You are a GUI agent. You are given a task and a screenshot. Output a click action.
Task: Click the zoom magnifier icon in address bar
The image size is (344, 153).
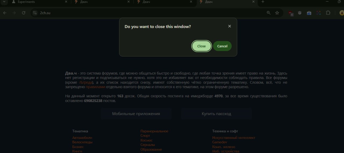coord(268,13)
